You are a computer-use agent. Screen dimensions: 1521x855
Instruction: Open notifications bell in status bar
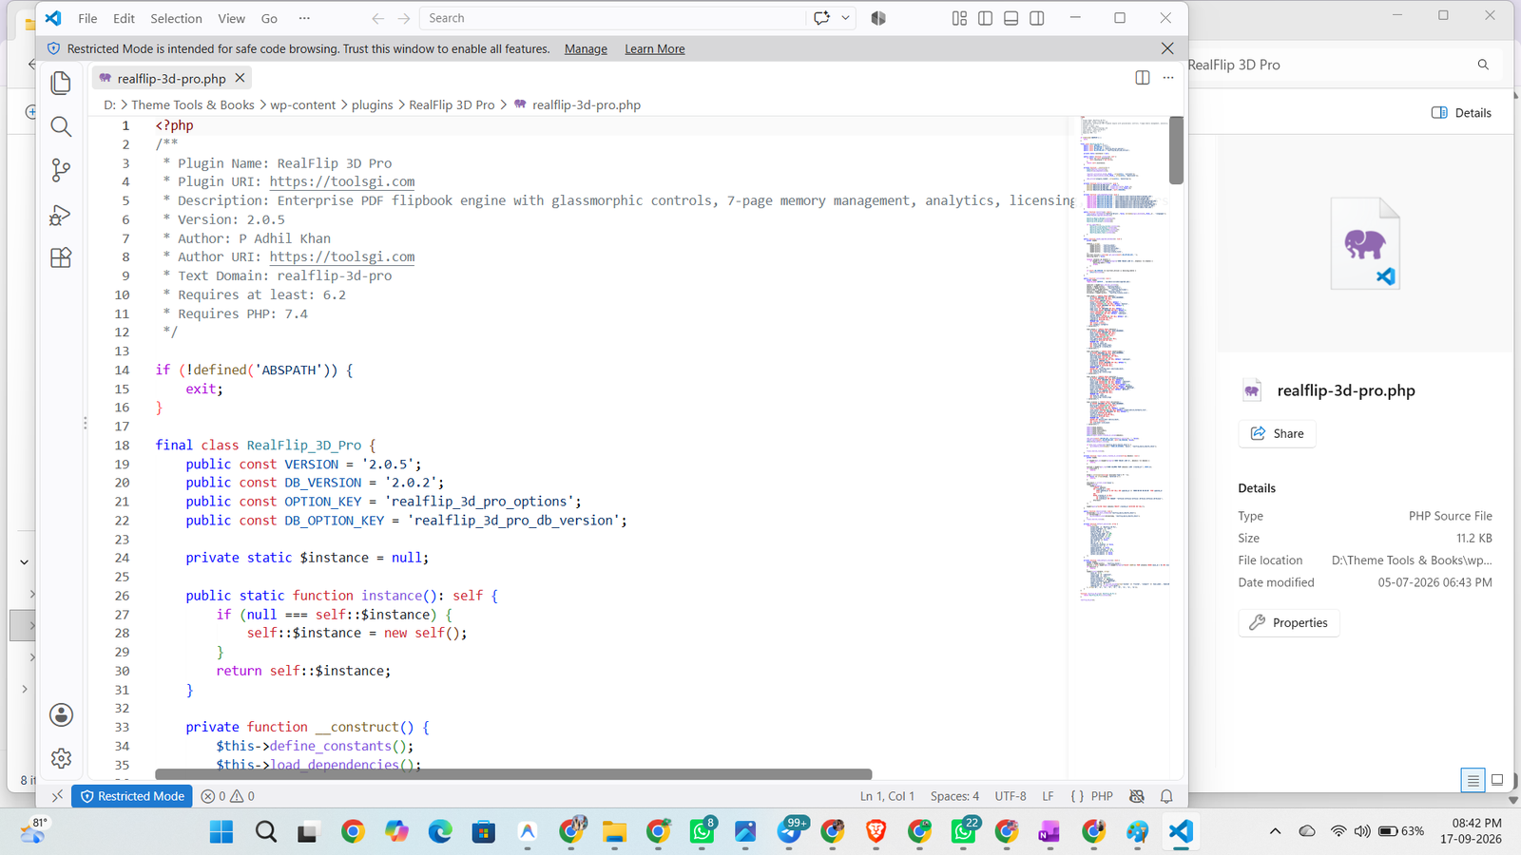coord(1166,796)
